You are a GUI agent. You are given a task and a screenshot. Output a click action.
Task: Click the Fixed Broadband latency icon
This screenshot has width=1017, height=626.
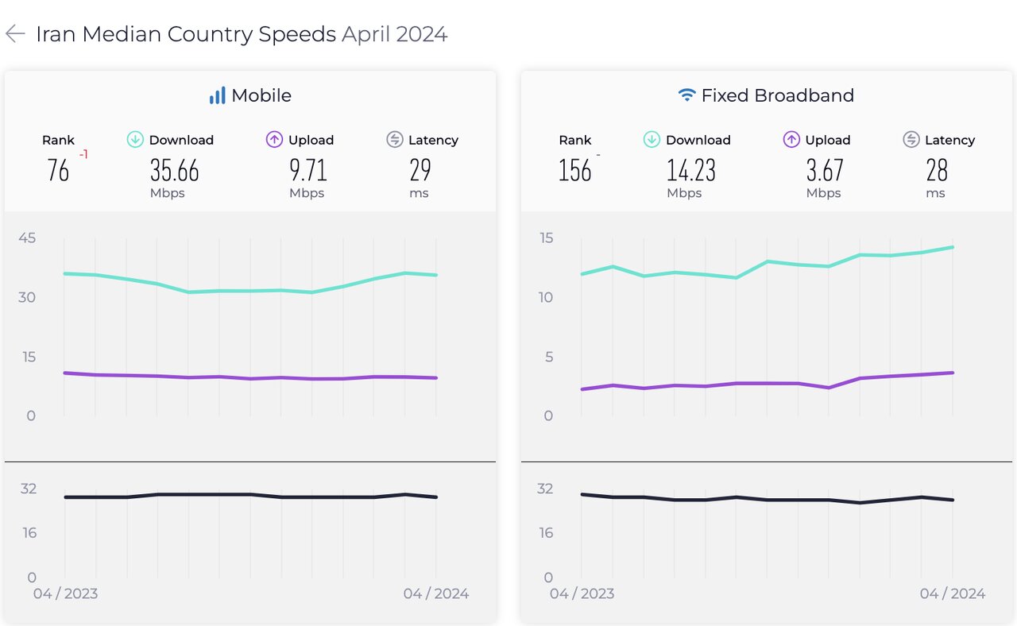[x=911, y=140]
